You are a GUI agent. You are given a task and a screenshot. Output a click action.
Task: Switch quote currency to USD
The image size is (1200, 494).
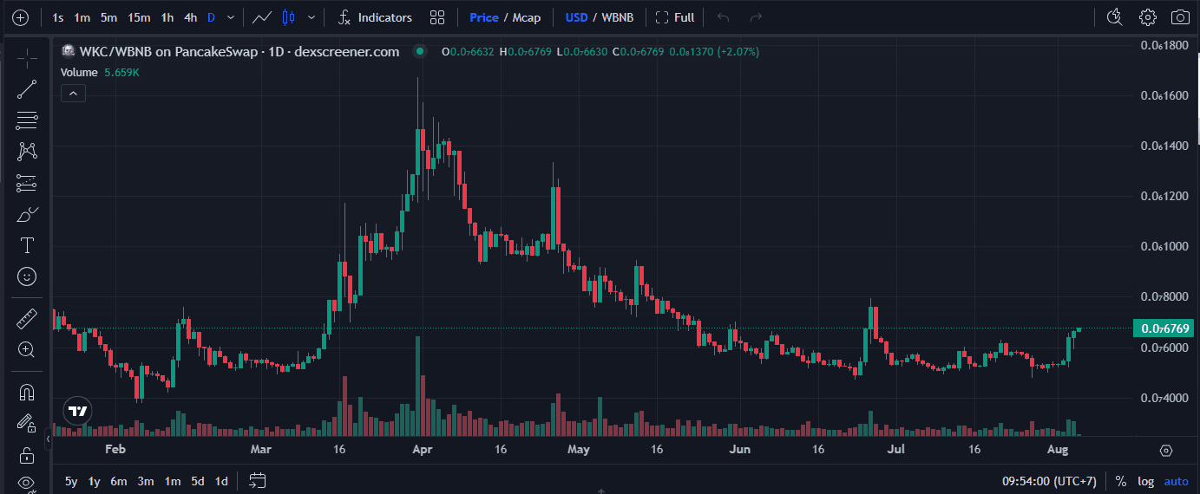coord(575,17)
